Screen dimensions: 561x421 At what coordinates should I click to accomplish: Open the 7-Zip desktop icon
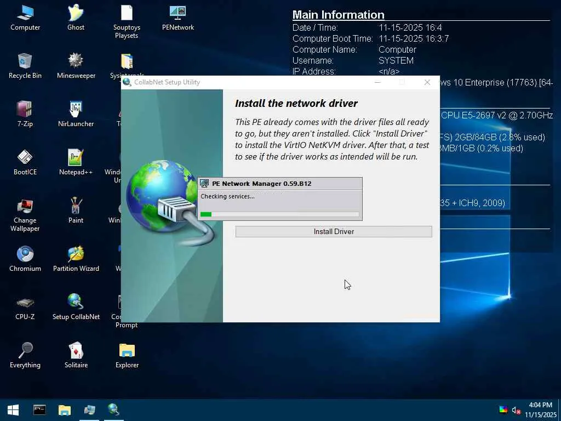(x=25, y=114)
